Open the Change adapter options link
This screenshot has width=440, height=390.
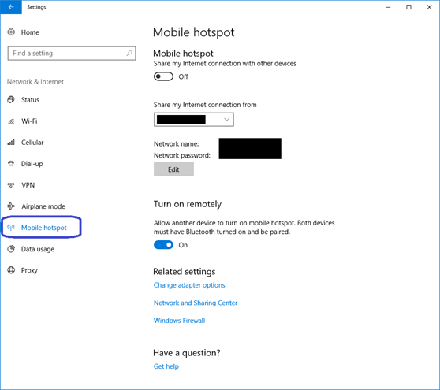point(189,285)
